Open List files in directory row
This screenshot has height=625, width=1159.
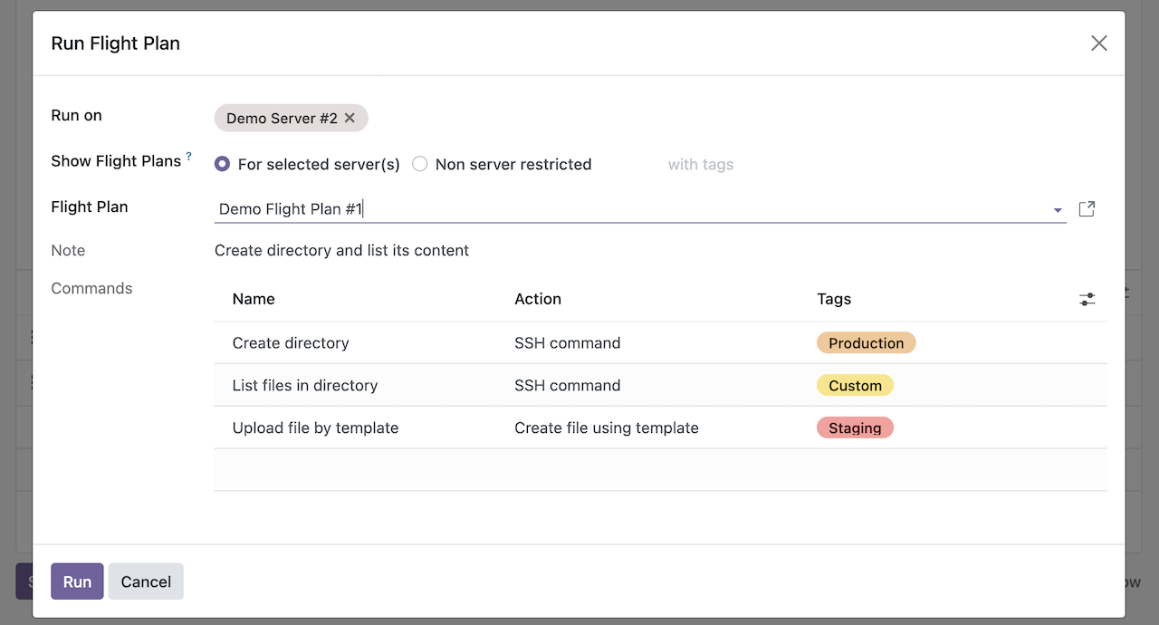click(305, 386)
